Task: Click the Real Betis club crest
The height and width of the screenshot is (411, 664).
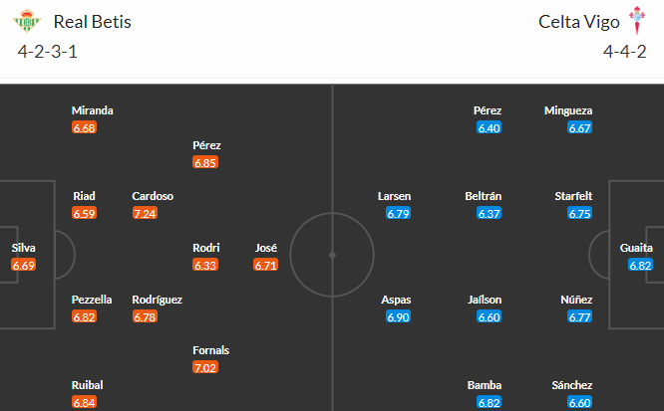Action: click(x=27, y=21)
